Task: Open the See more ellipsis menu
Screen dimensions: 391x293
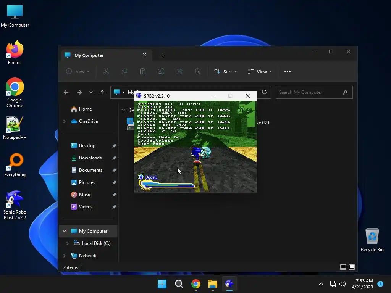Action: click(287, 71)
